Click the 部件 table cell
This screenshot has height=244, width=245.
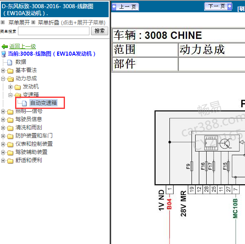[145, 64]
